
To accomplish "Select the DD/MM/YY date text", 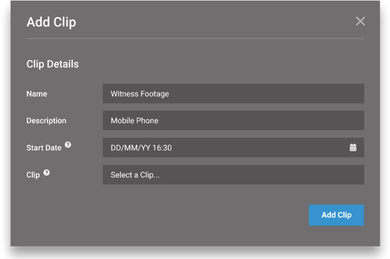I will [130, 148].
